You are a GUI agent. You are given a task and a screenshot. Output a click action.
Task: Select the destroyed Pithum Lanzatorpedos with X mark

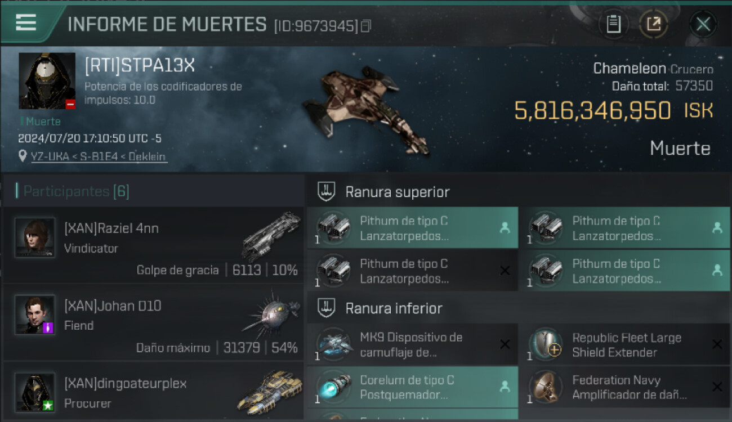413,271
